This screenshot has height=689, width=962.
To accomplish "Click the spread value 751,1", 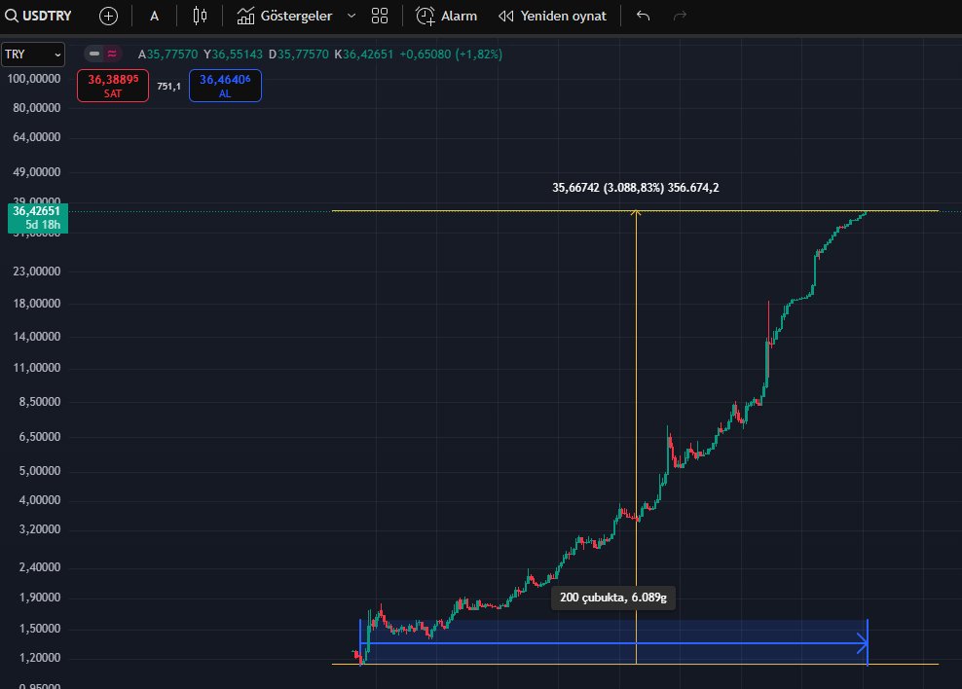I will (x=168, y=87).
